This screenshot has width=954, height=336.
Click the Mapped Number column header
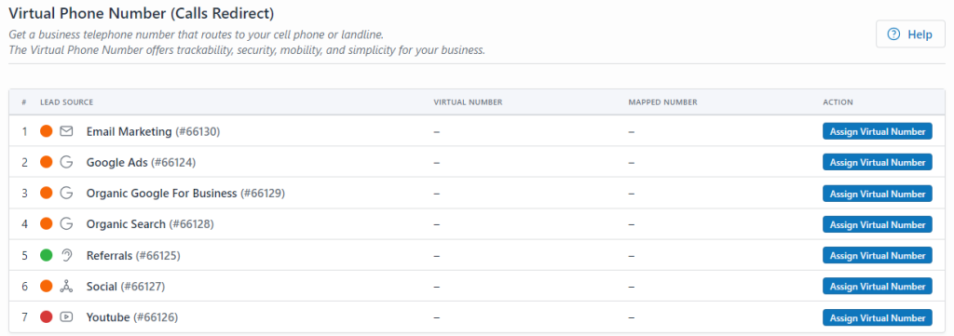coord(662,102)
